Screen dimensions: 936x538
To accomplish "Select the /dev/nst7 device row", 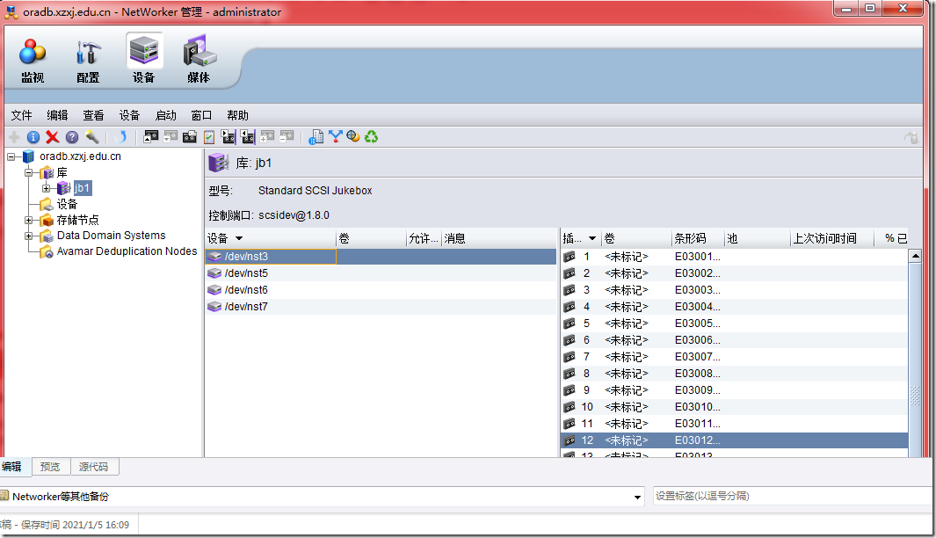I will click(x=381, y=306).
